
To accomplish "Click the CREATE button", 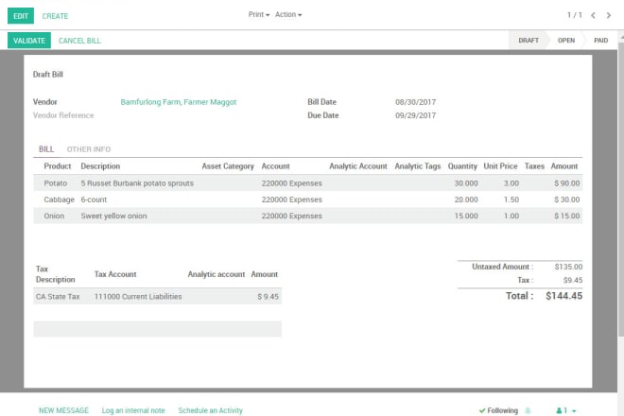I will [55, 16].
